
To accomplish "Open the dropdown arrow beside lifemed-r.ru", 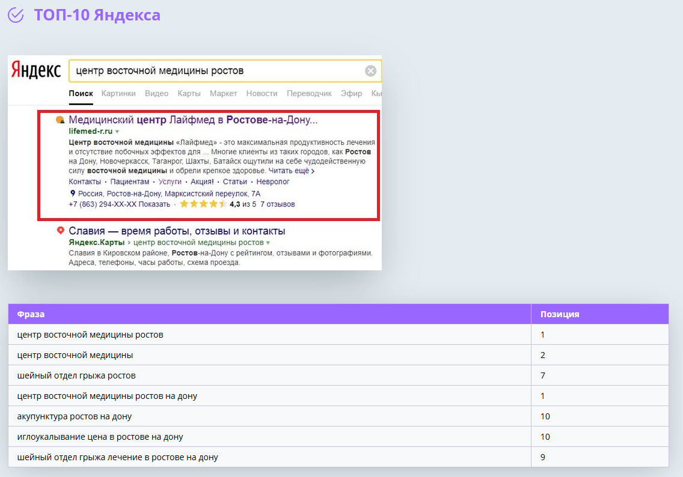I will point(117,132).
